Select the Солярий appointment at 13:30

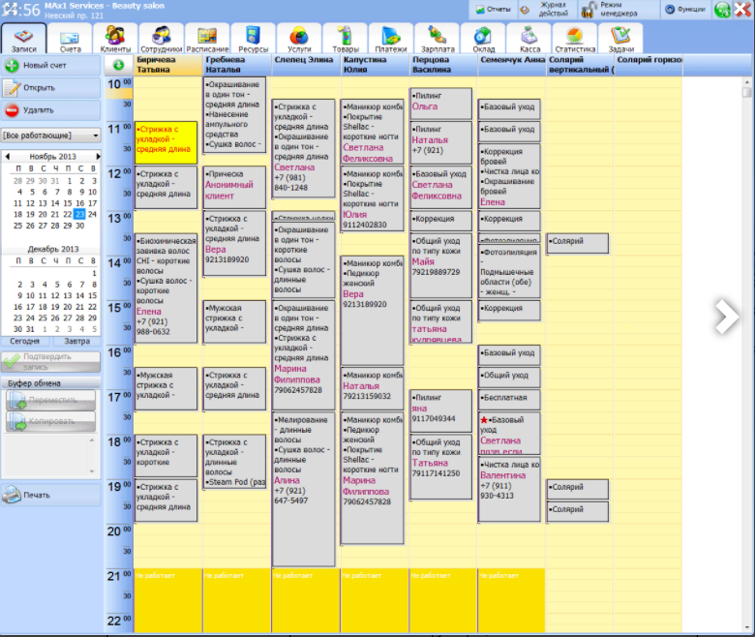[578, 244]
